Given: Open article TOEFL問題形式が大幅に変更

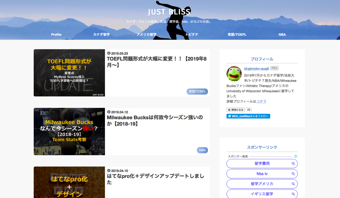Looking at the screenshot, I should pos(157,62).
